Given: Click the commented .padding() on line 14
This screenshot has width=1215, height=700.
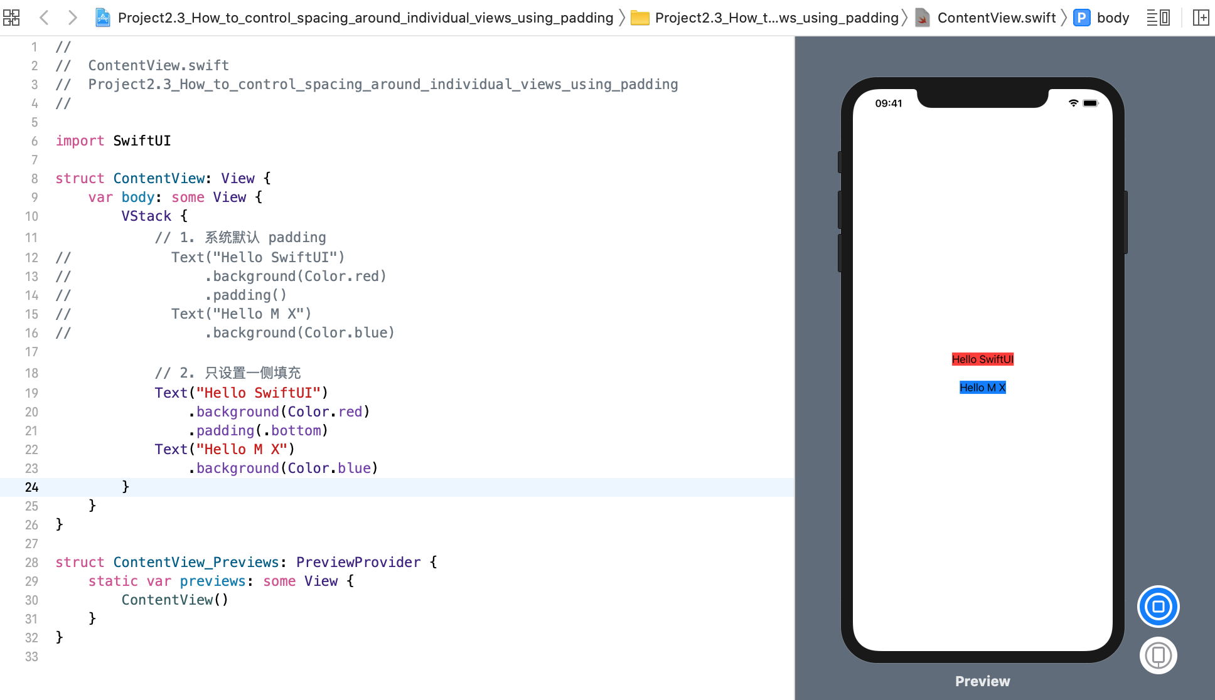Looking at the screenshot, I should pyautogui.click(x=245, y=295).
